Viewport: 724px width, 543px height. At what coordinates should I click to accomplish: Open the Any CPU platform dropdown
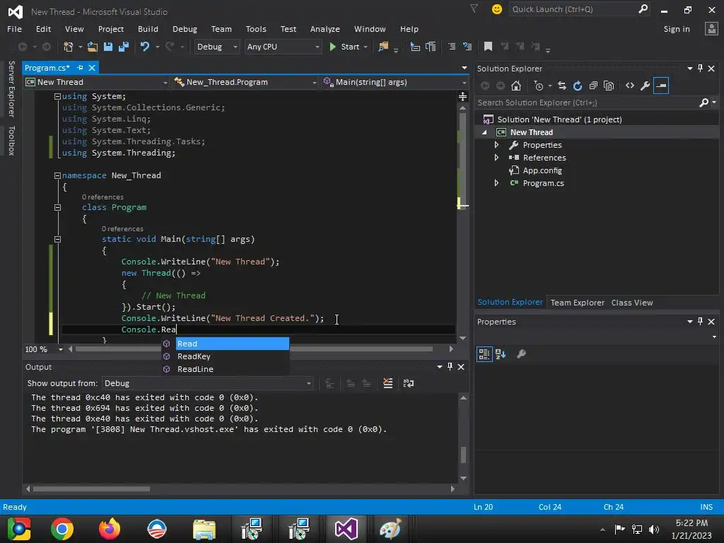pos(283,47)
